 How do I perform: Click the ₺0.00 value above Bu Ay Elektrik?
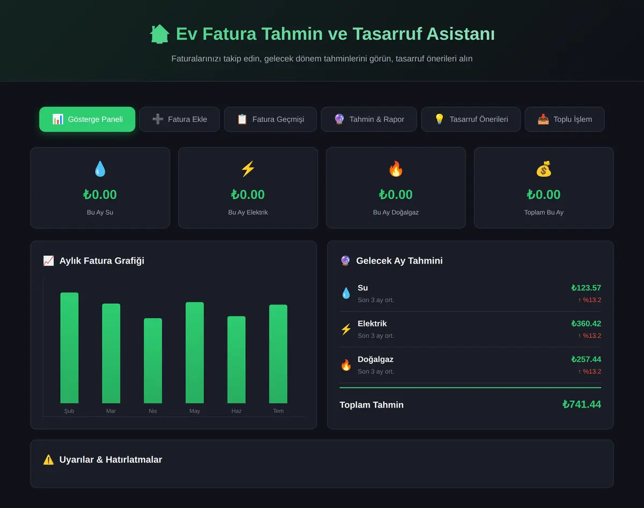point(248,194)
